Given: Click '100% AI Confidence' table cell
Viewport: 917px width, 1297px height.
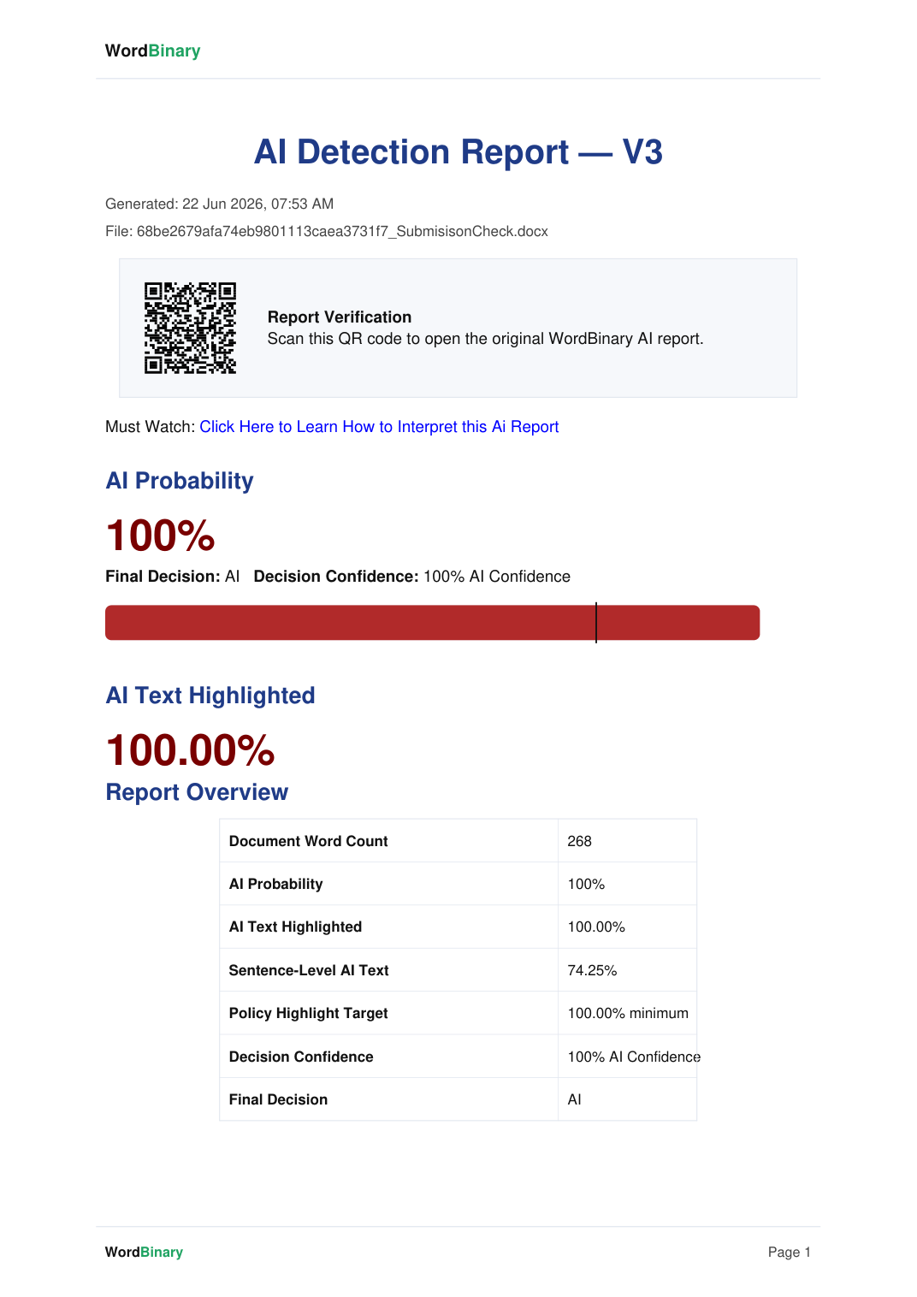Looking at the screenshot, I should (x=627, y=1057).
